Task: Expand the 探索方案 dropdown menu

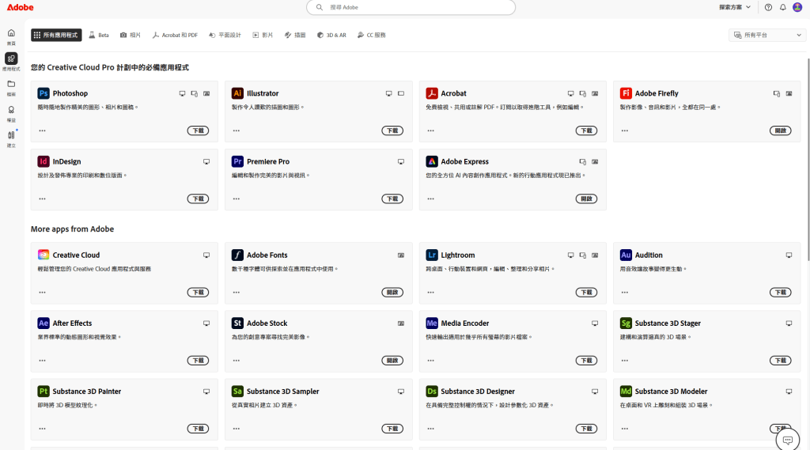Action: coord(735,7)
